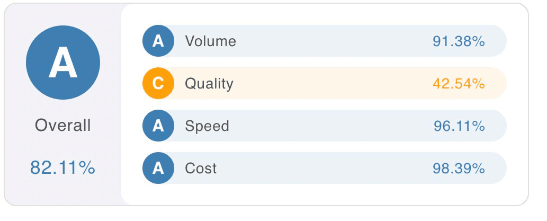Click the orange Quality grade C badge
Screen dimensions: 547x221
click(x=158, y=83)
